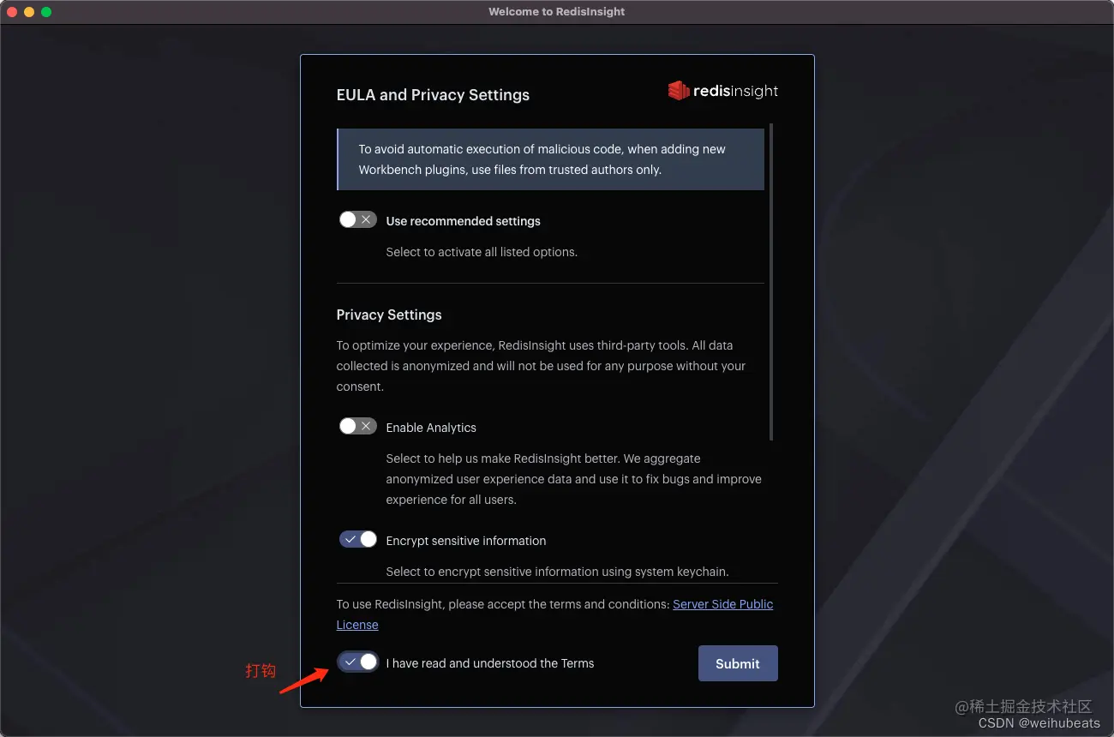1114x737 pixels.
Task: Click 'Select to activate all listed options' text
Action: click(x=482, y=252)
